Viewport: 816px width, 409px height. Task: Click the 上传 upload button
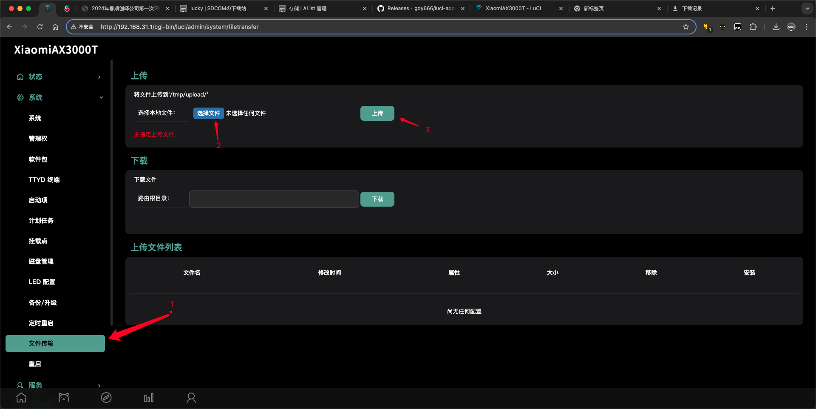click(377, 113)
